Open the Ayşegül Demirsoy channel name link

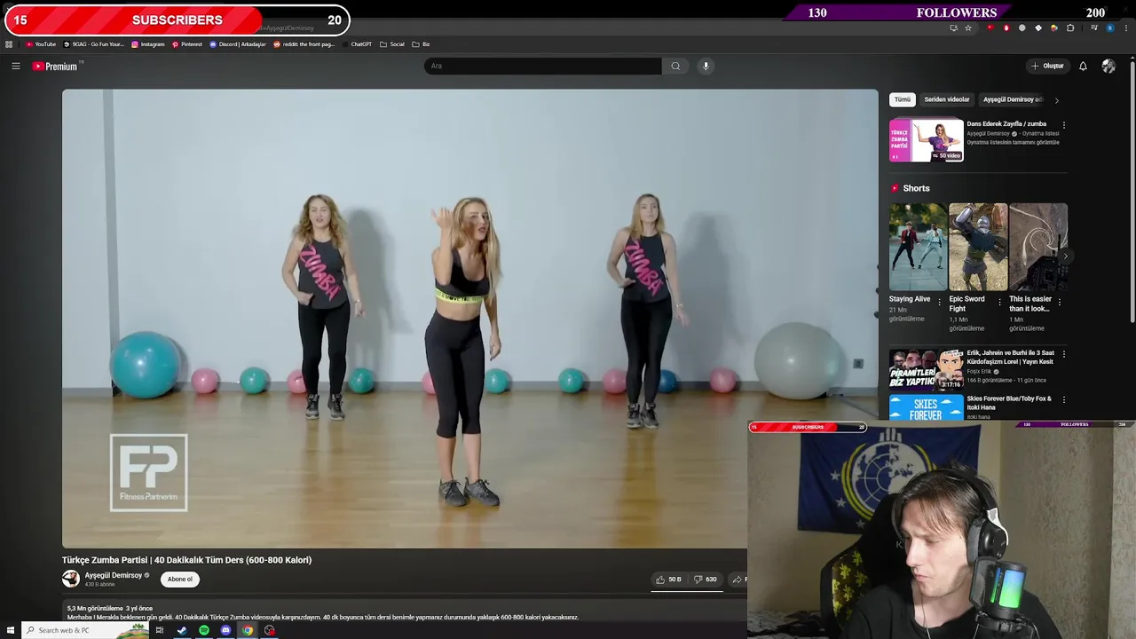[114, 575]
